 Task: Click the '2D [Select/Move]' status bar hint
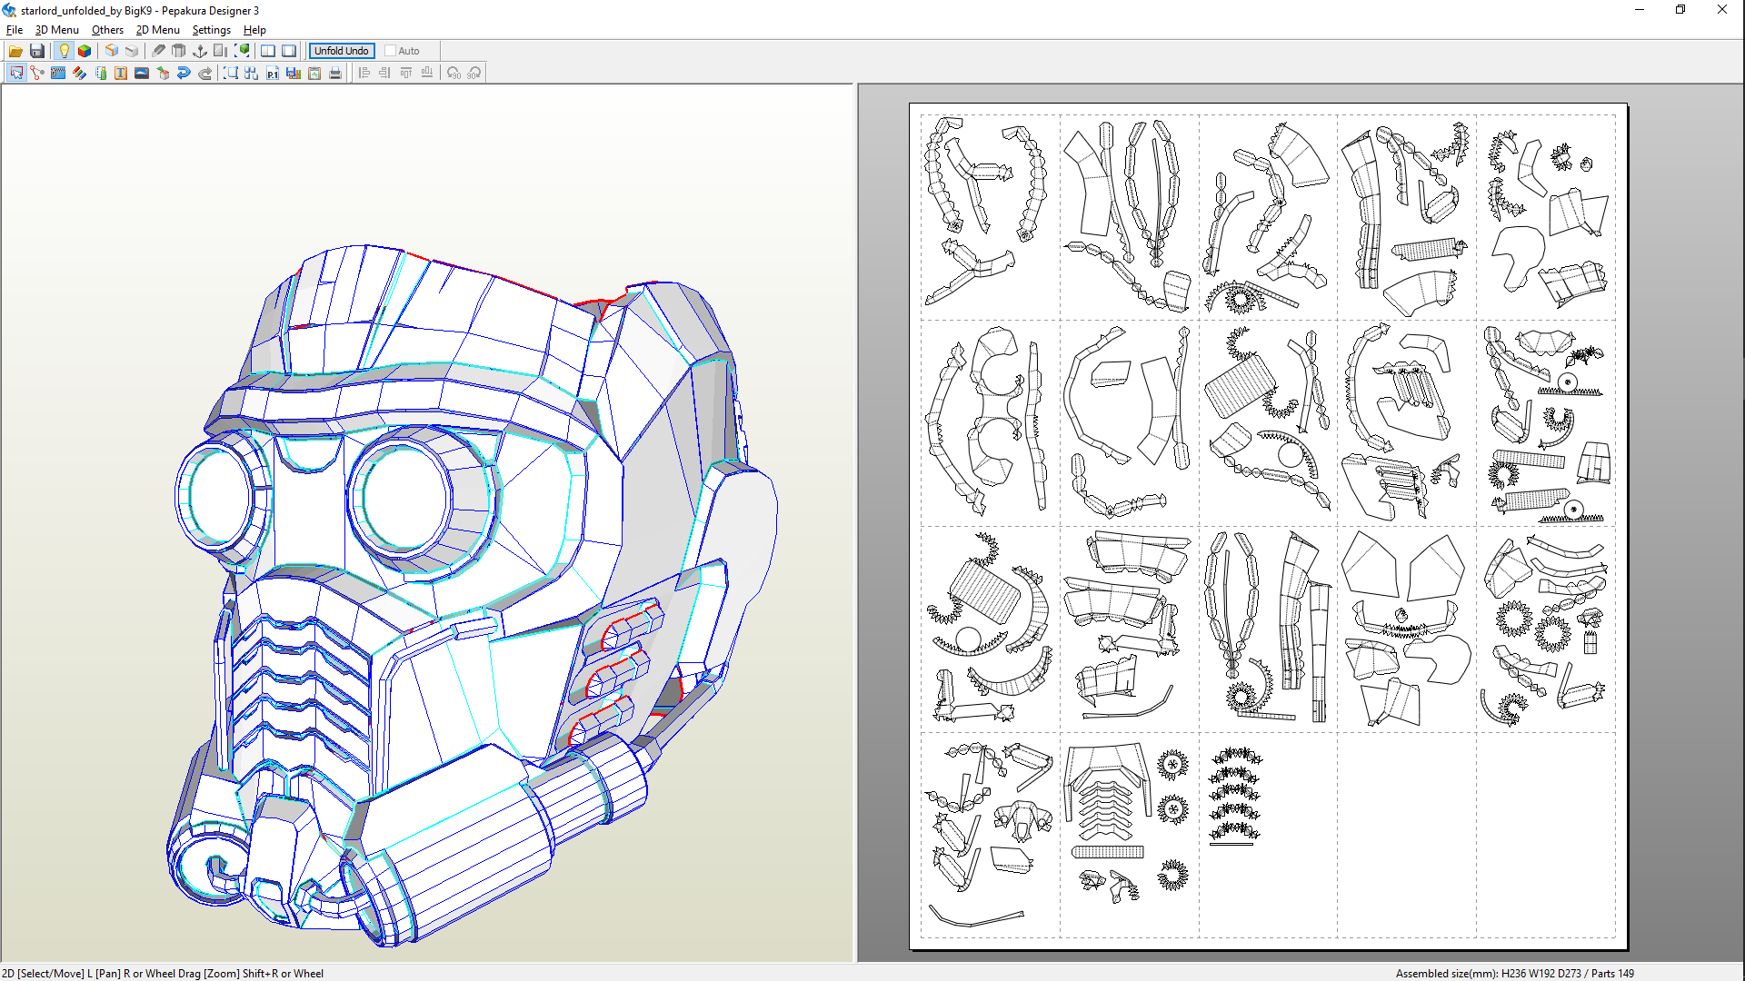click(x=43, y=973)
